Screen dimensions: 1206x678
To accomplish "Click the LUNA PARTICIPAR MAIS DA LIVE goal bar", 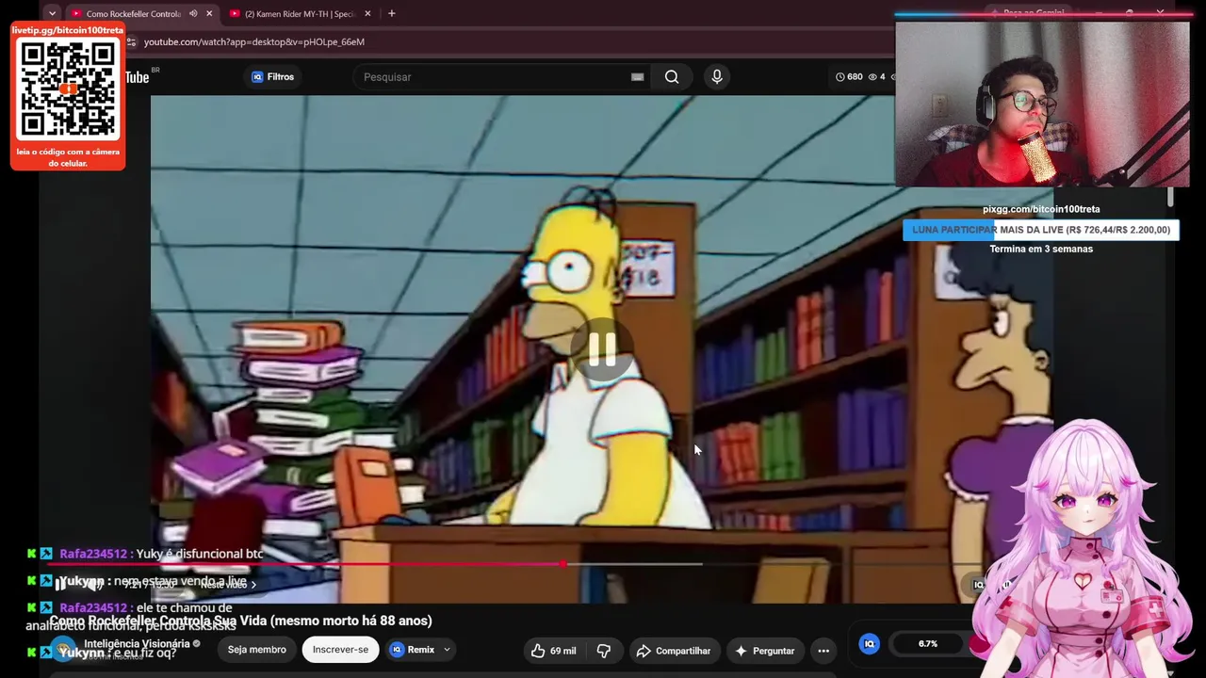I will [1041, 230].
